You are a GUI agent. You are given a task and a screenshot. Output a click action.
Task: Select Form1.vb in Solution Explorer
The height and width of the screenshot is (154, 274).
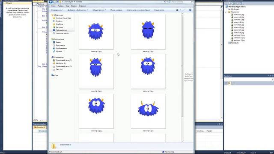pos(233,43)
